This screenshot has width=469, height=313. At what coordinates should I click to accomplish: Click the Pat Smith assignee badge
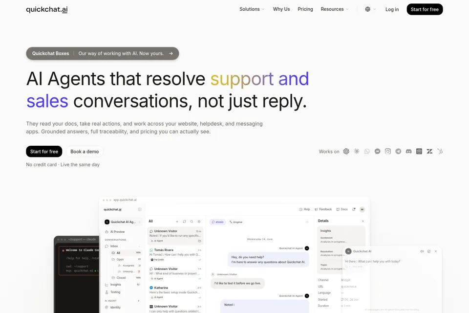[157, 260]
